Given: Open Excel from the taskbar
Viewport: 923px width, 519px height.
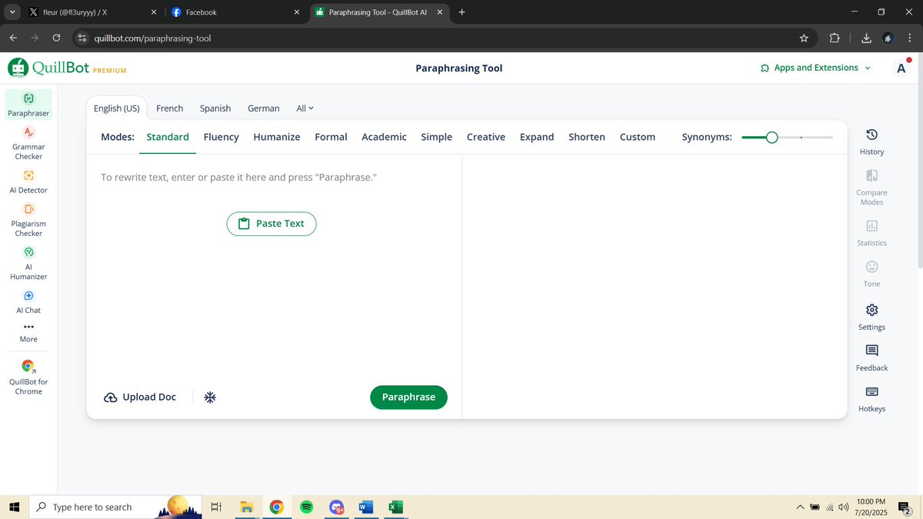Looking at the screenshot, I should point(395,507).
